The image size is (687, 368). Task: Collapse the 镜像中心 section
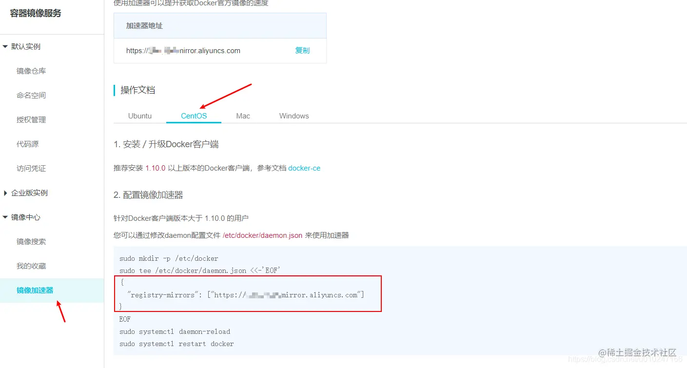[24, 217]
